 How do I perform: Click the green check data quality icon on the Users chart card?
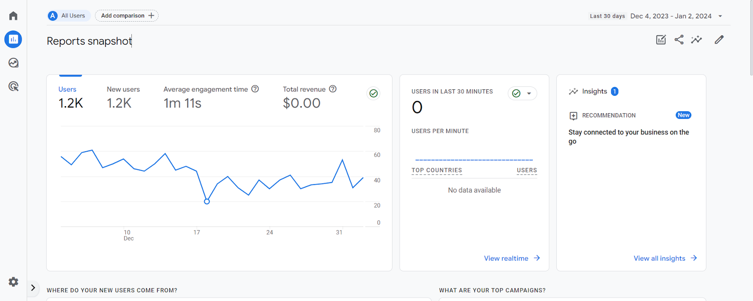pos(374,93)
